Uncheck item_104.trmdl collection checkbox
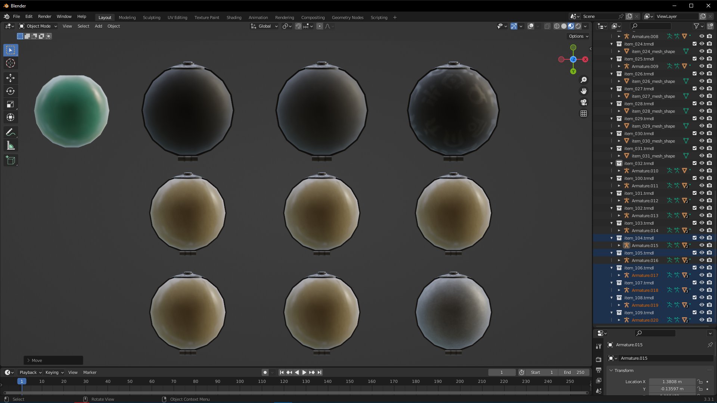Screen dimensions: 717x403 coord(695,238)
